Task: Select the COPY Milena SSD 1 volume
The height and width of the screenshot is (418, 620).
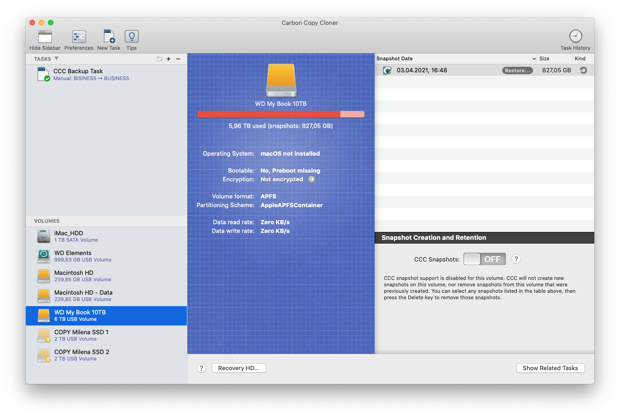Action: [106, 336]
